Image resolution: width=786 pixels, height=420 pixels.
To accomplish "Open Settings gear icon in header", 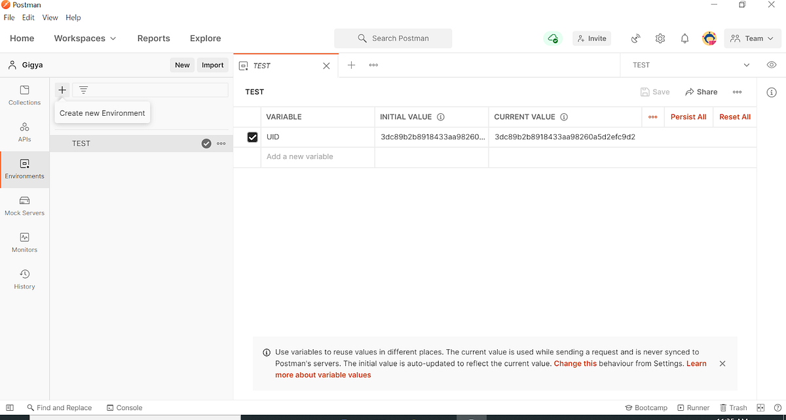I will coord(660,39).
